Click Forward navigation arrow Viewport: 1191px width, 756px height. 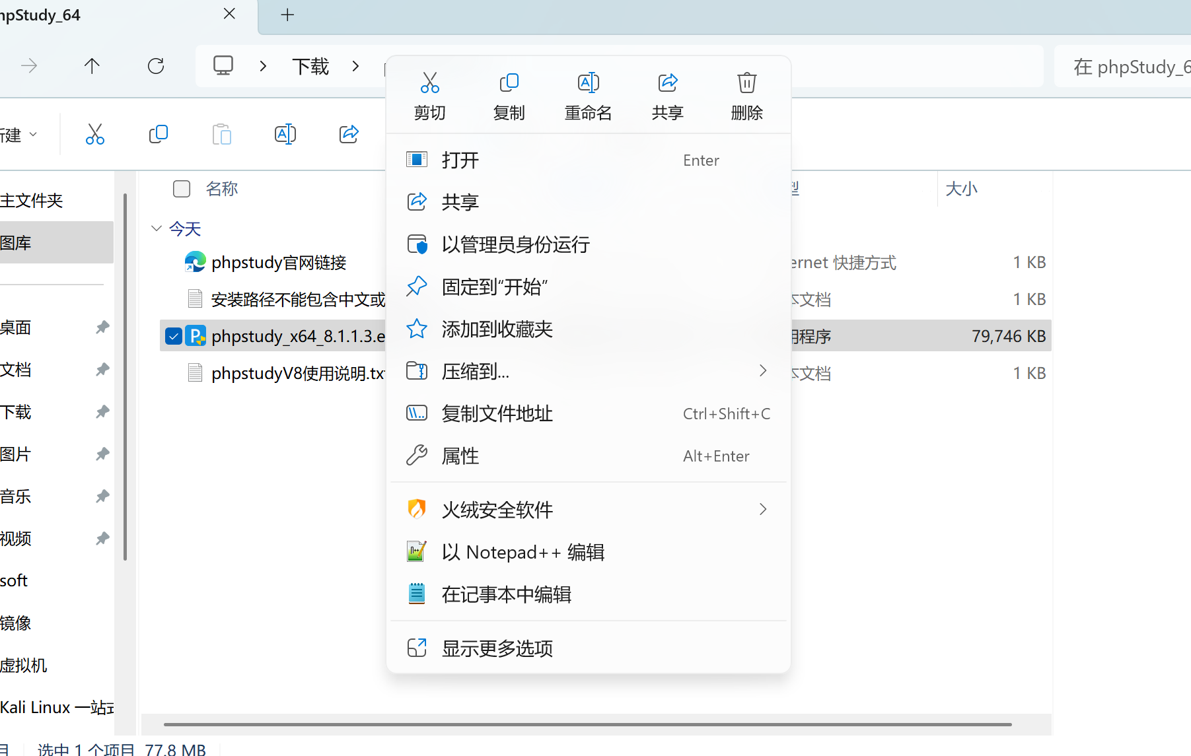(x=29, y=66)
